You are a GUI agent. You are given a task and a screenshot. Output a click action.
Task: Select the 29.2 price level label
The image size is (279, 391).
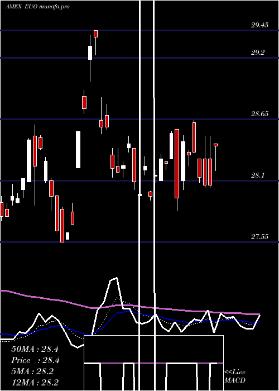(258, 53)
